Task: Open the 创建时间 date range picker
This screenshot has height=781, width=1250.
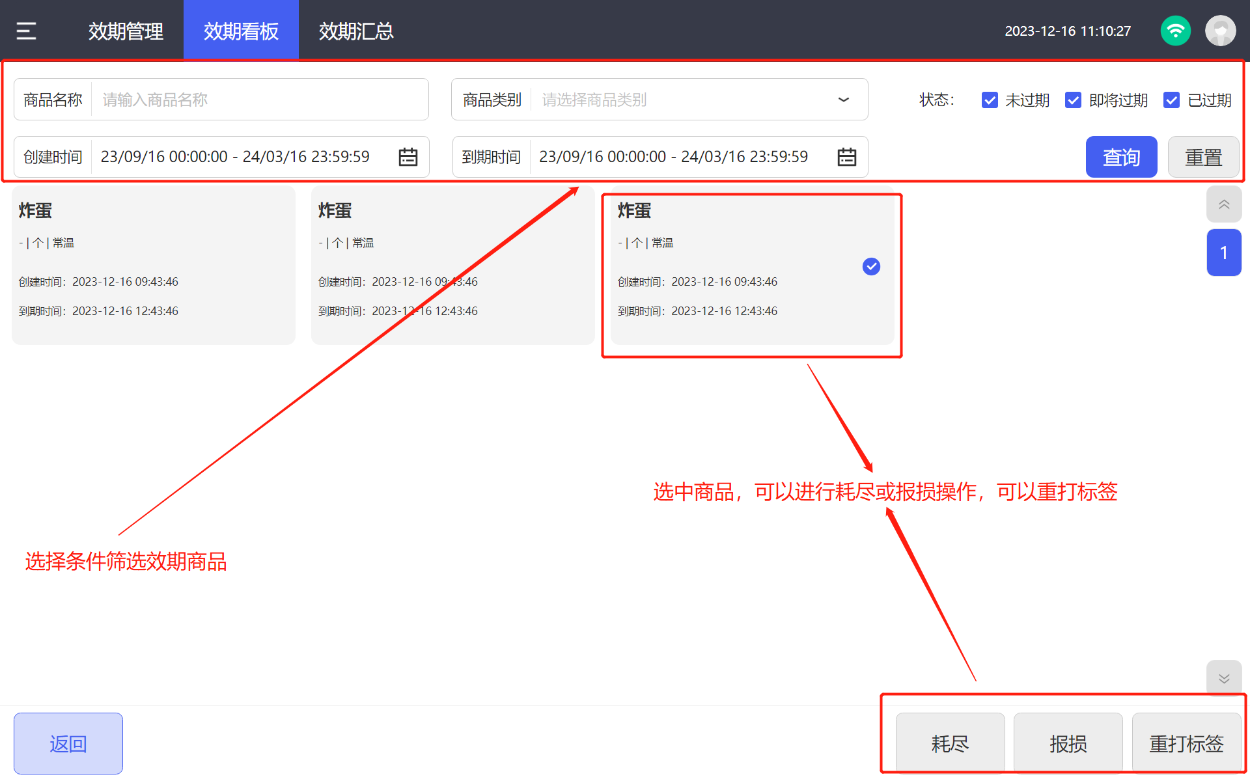Action: pos(236,157)
